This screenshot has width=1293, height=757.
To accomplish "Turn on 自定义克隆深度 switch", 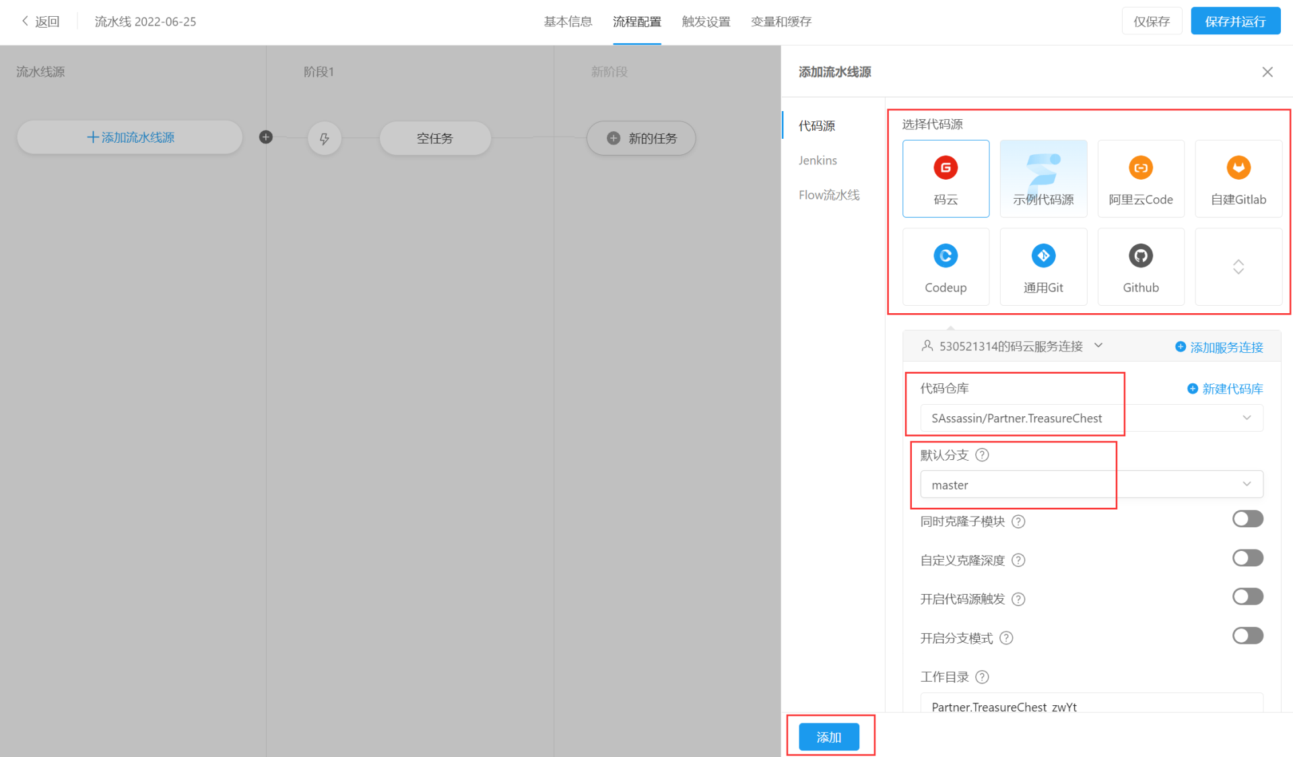I will pos(1247,558).
